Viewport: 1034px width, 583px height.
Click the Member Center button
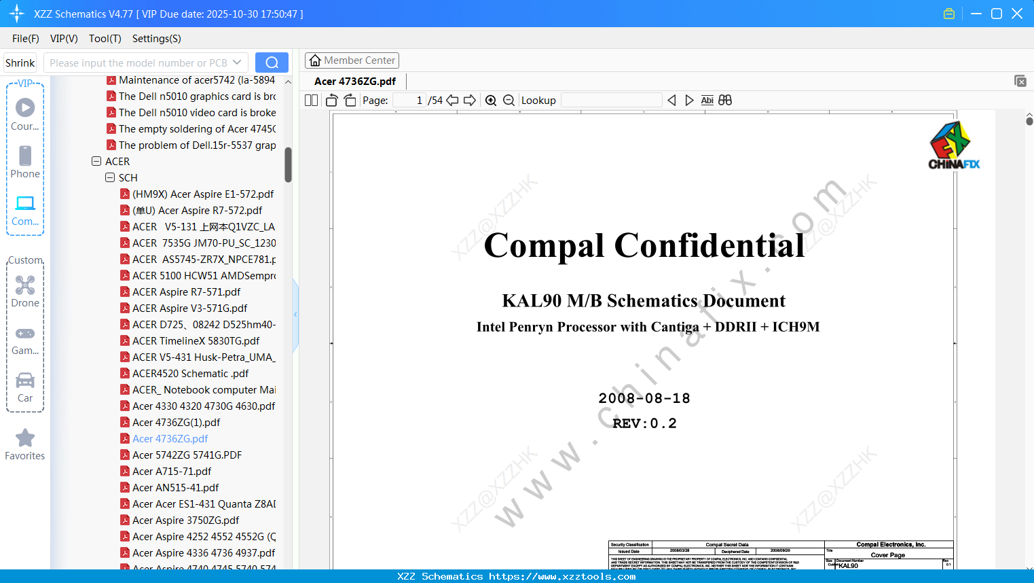coord(352,60)
